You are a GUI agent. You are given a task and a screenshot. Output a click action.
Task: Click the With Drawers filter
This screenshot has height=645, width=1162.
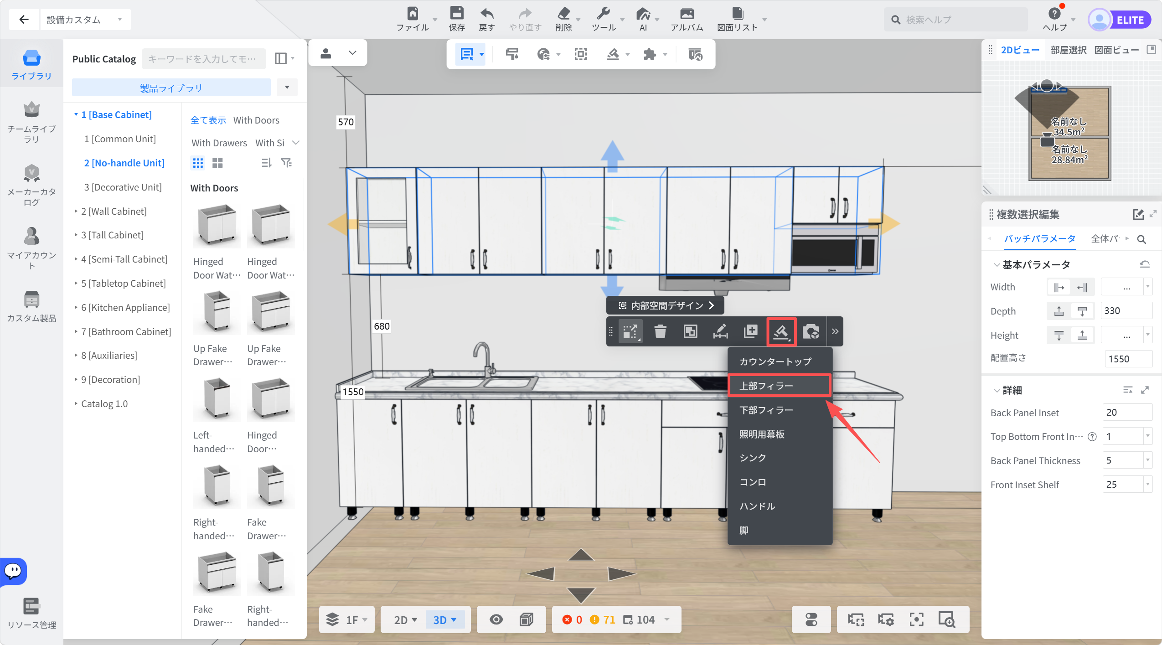pyautogui.click(x=219, y=143)
